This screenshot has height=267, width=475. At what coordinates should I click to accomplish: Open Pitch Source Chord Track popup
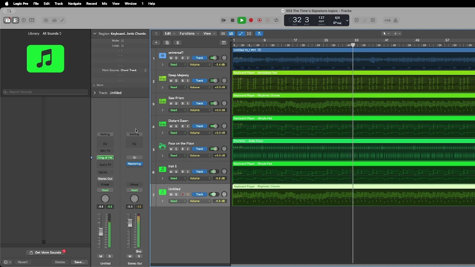(x=134, y=70)
